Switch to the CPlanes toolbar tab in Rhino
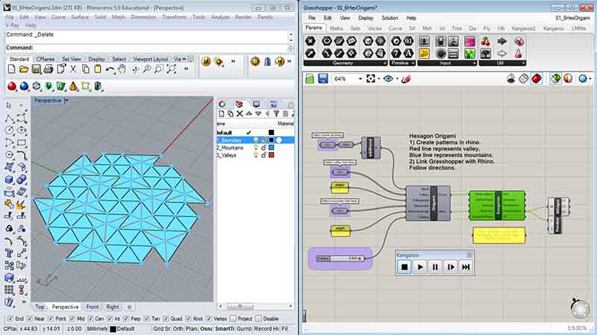The image size is (597, 335). click(46, 59)
